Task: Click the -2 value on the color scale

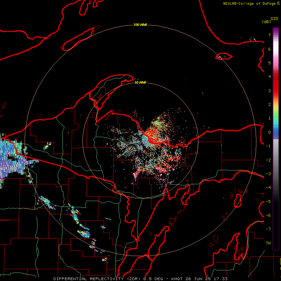Action: [268, 160]
